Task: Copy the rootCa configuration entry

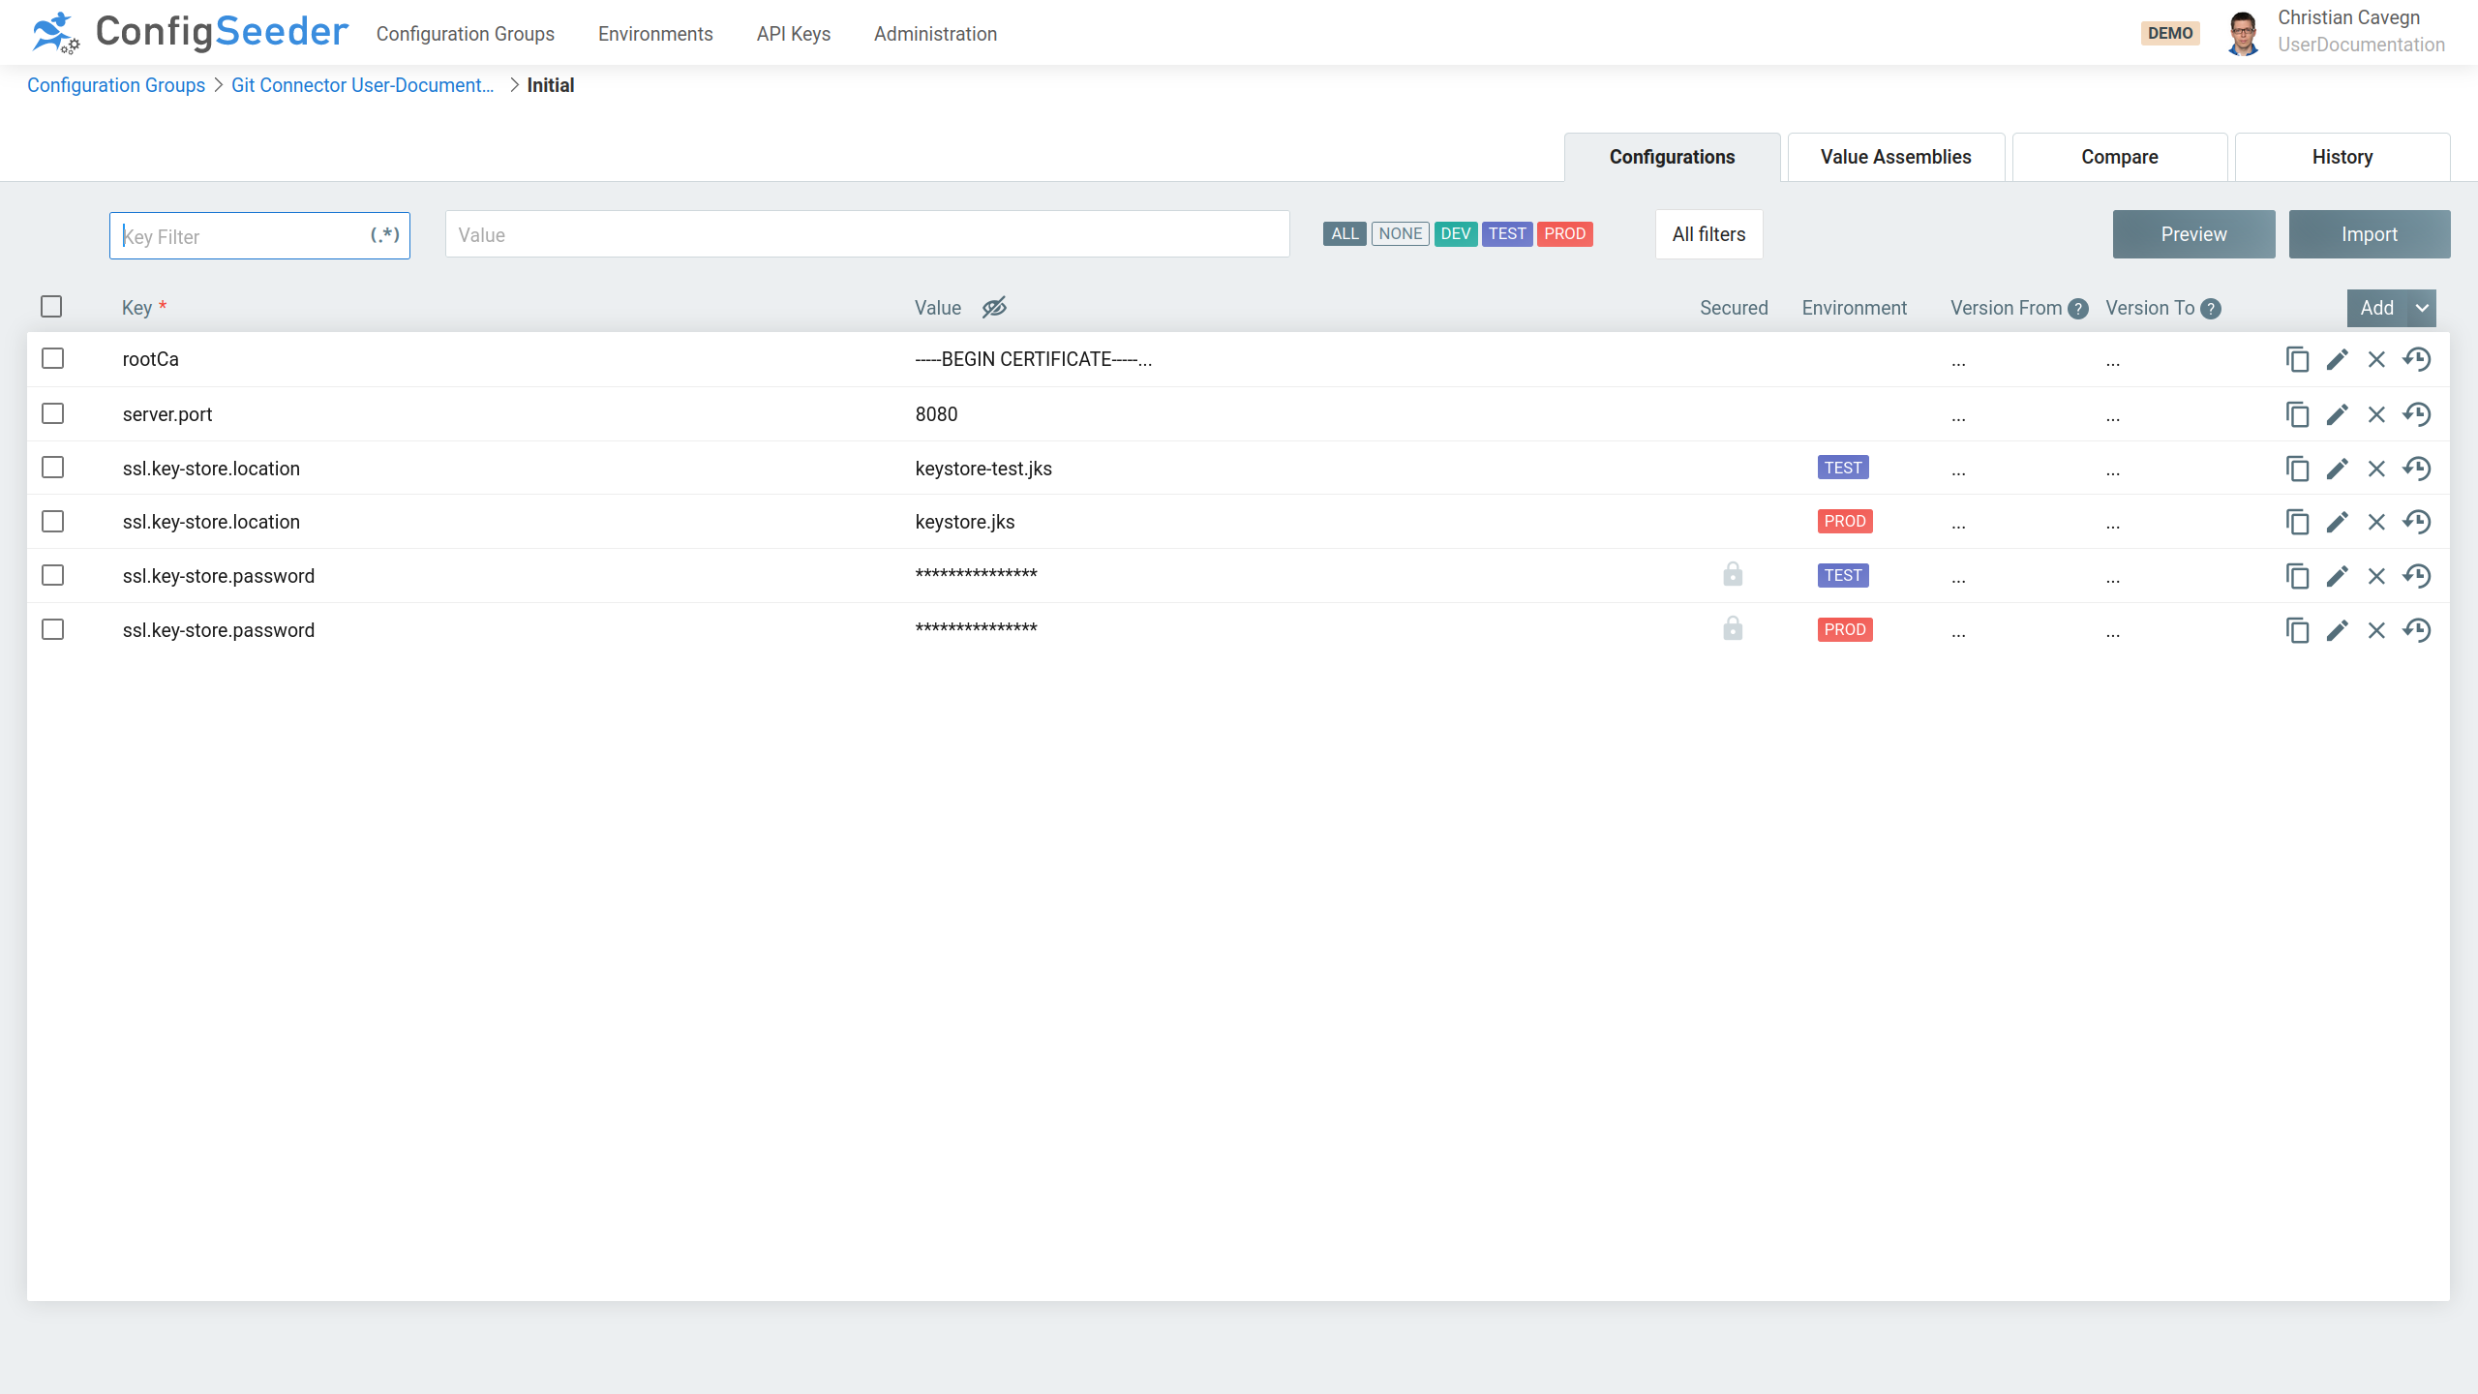Action: (2297, 359)
